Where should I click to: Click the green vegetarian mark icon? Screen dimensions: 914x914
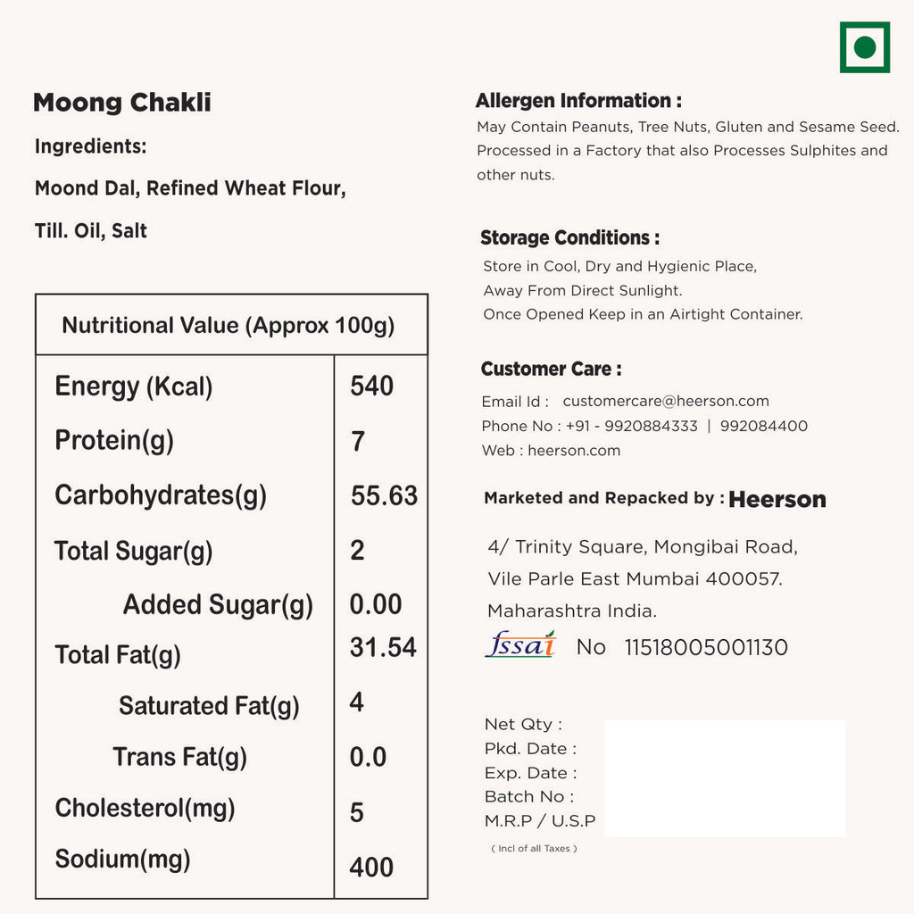(864, 47)
